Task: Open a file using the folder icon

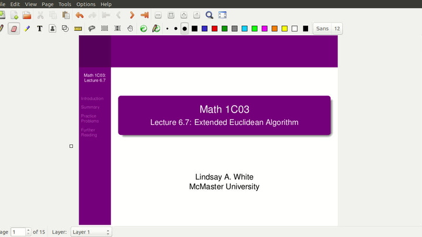Action: (27, 15)
